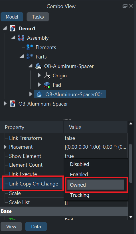Image resolution: width=136 pixels, height=234 pixels.
Task: Click the Parts group icon
Action: click(30, 57)
